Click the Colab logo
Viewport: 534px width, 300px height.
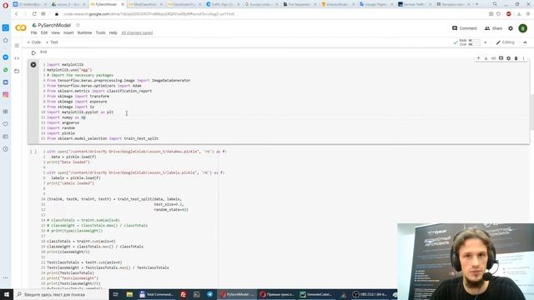pos(21,27)
